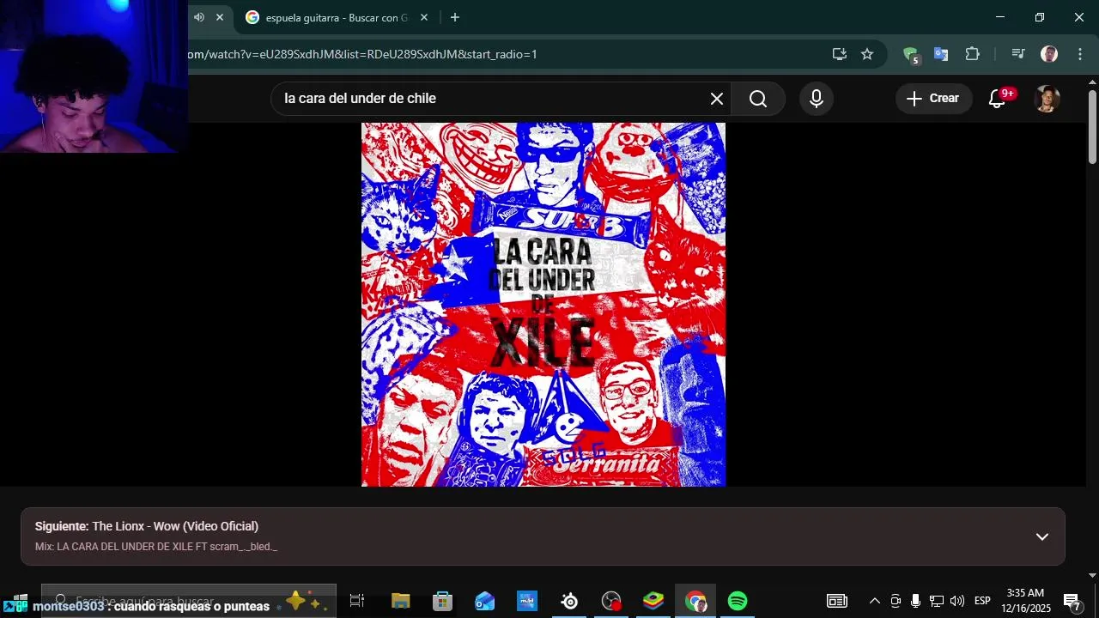Image resolution: width=1099 pixels, height=618 pixels.
Task: Open File Explorer from taskbar
Action: tap(400, 601)
